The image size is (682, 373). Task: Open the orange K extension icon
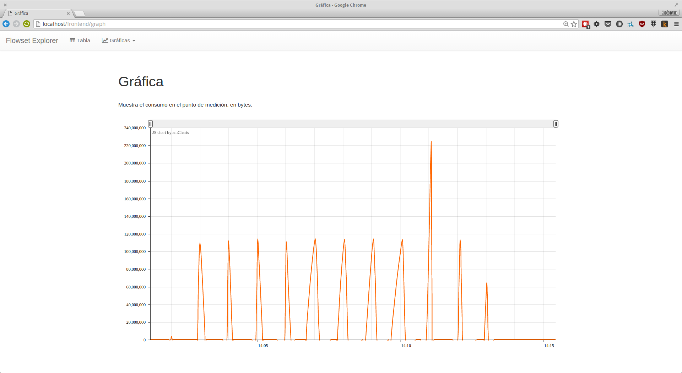point(665,24)
